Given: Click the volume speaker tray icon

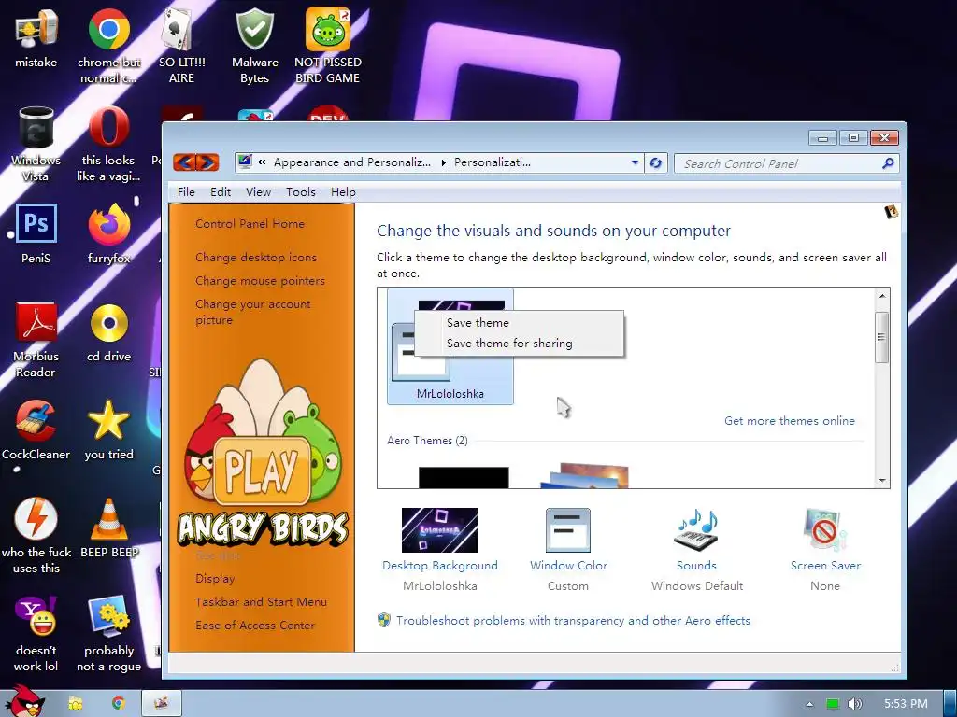Looking at the screenshot, I should (x=854, y=704).
